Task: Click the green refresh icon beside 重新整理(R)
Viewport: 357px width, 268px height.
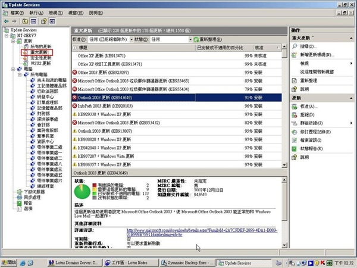Action: click(196, 39)
